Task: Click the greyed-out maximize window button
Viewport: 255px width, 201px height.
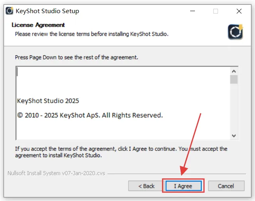Action: [x=216, y=11]
